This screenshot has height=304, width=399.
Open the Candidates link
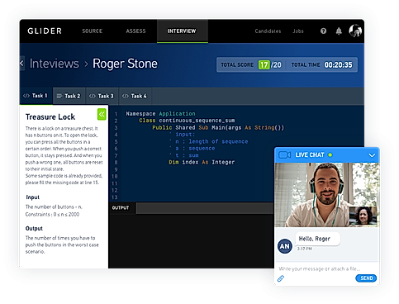pos(268,31)
